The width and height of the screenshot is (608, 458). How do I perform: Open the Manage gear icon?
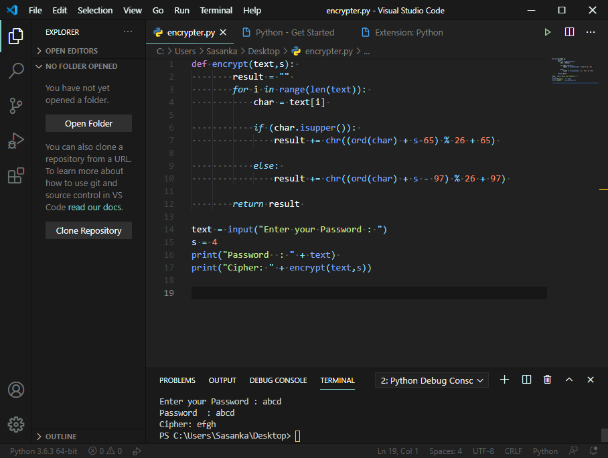pyautogui.click(x=16, y=424)
